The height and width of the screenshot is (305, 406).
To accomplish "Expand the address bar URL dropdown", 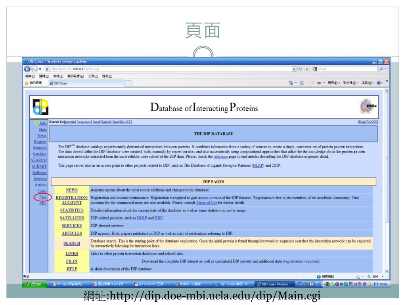I will pos(294,69).
